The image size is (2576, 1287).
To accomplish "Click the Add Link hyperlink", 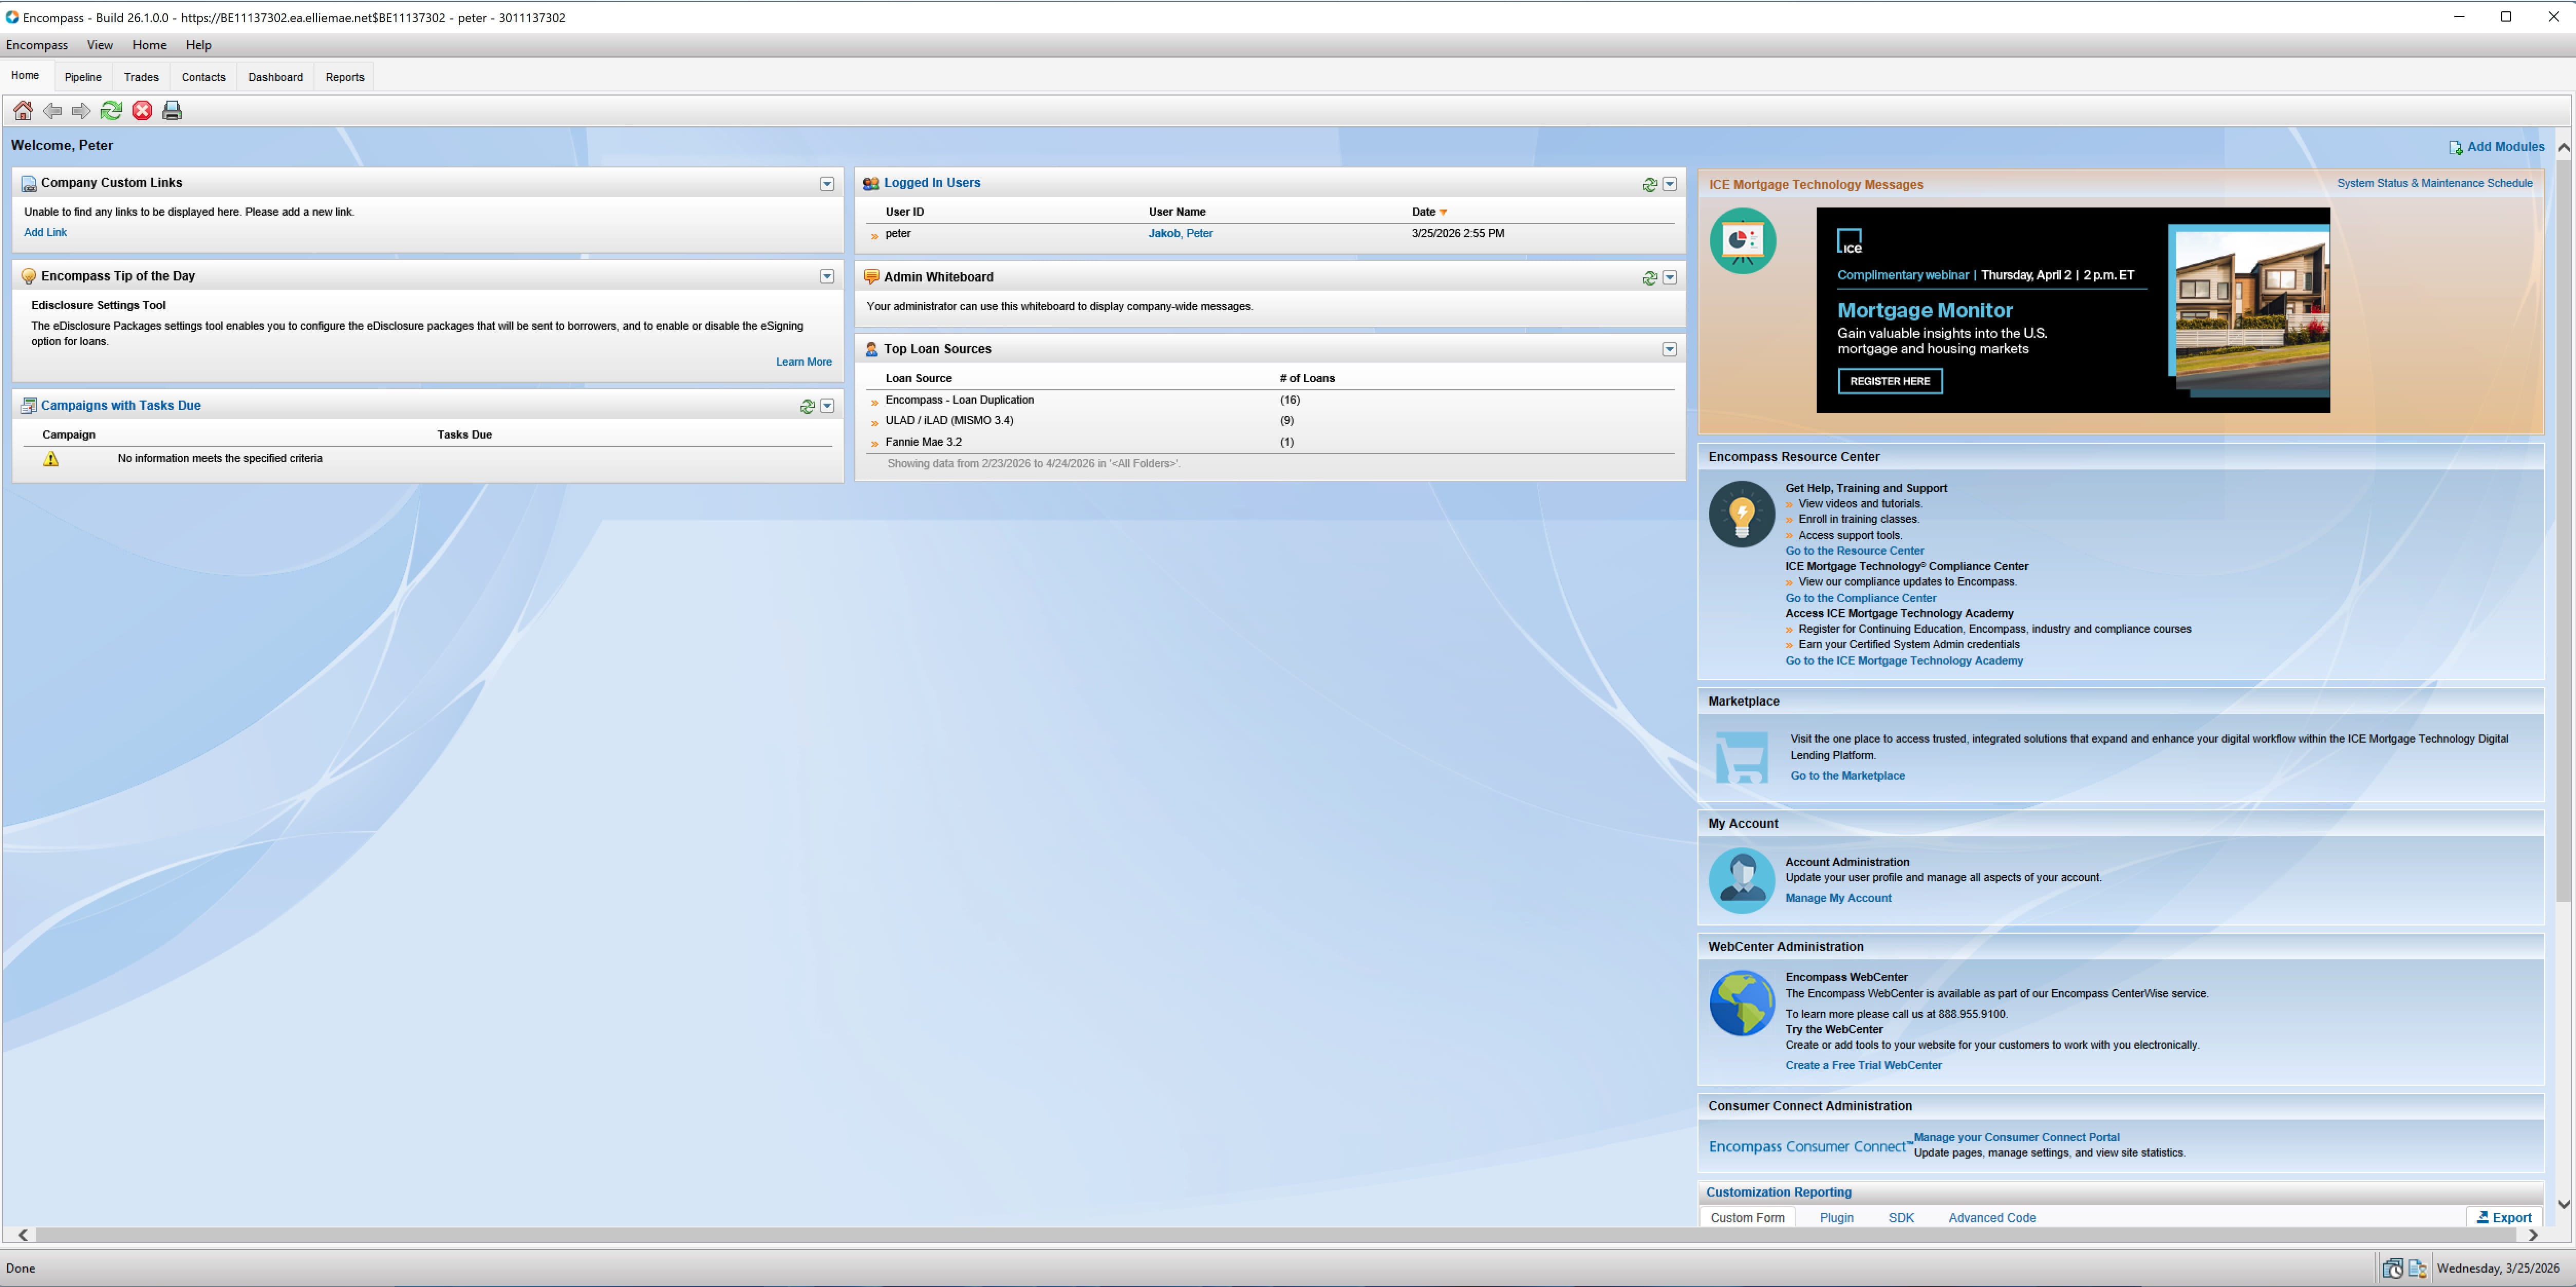I will click(x=45, y=233).
